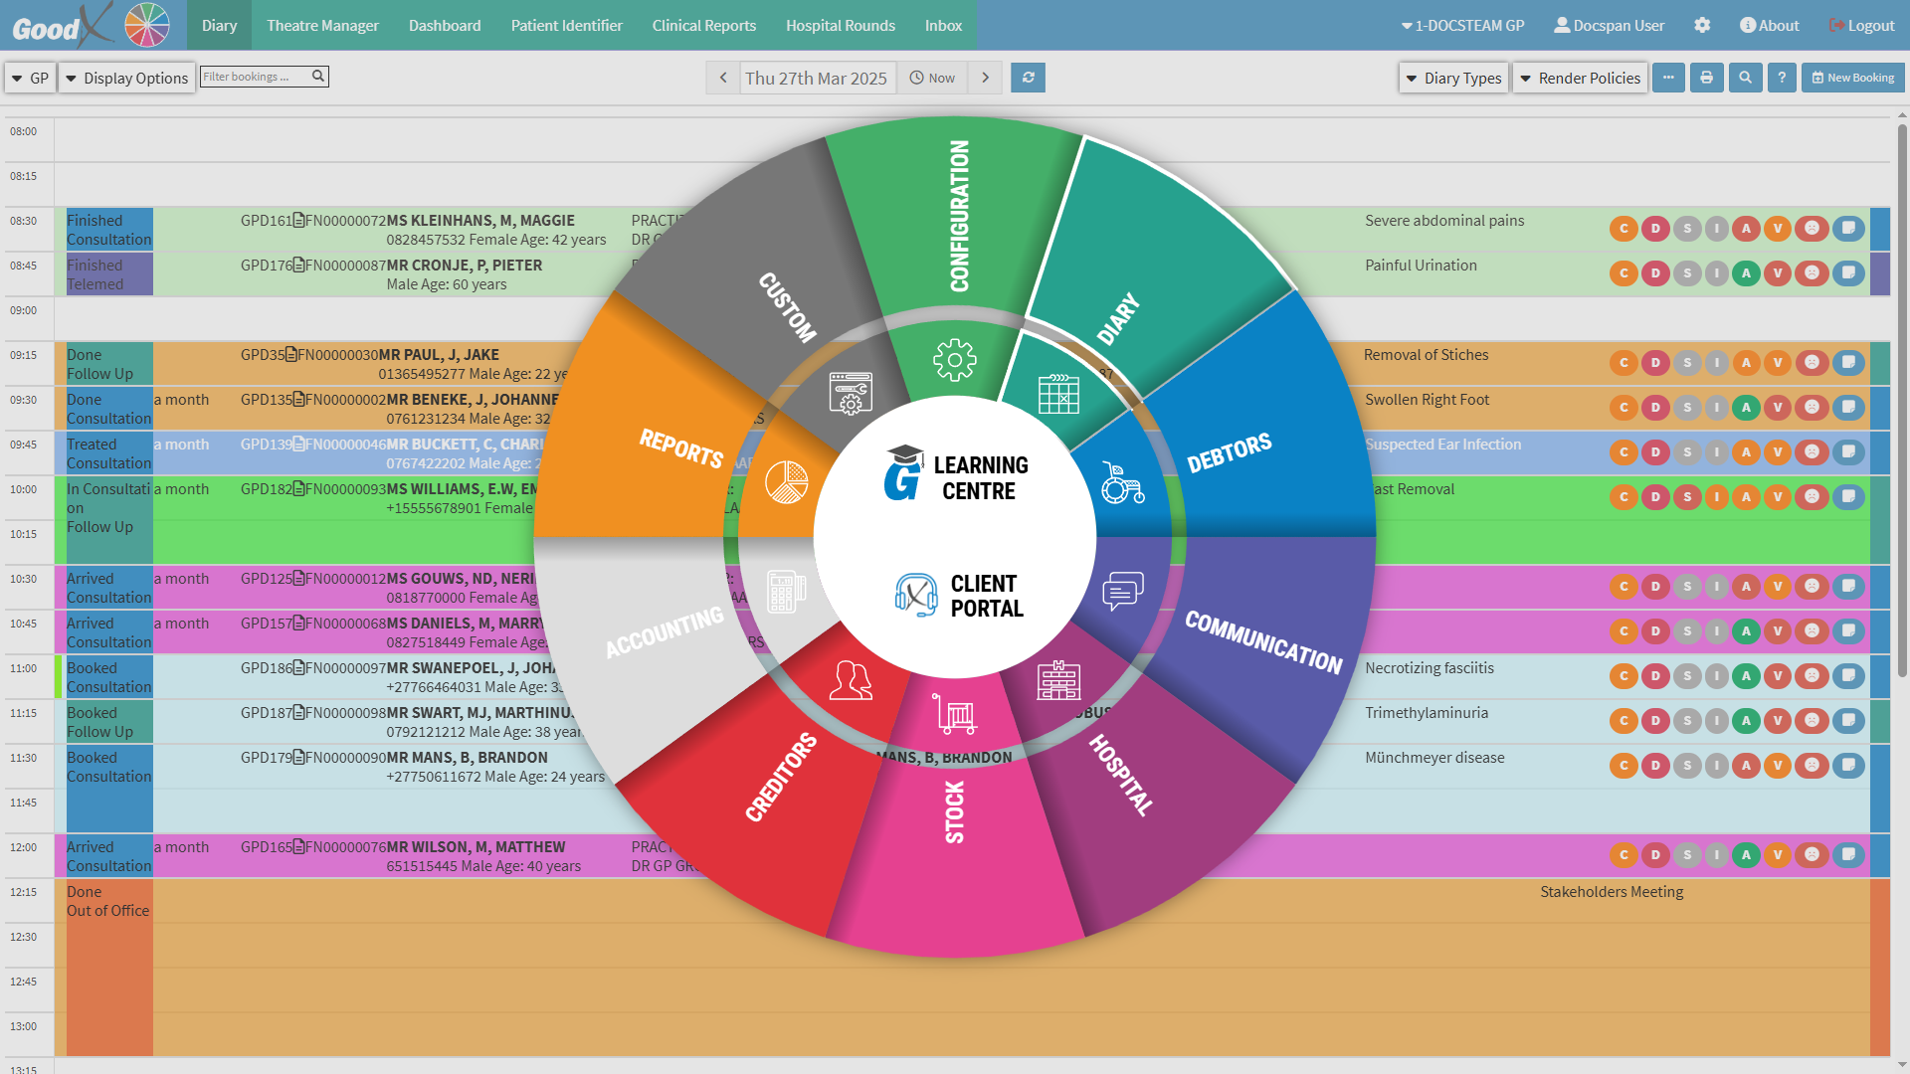Click face icon for Trimethylaminuria row

coord(1813,721)
